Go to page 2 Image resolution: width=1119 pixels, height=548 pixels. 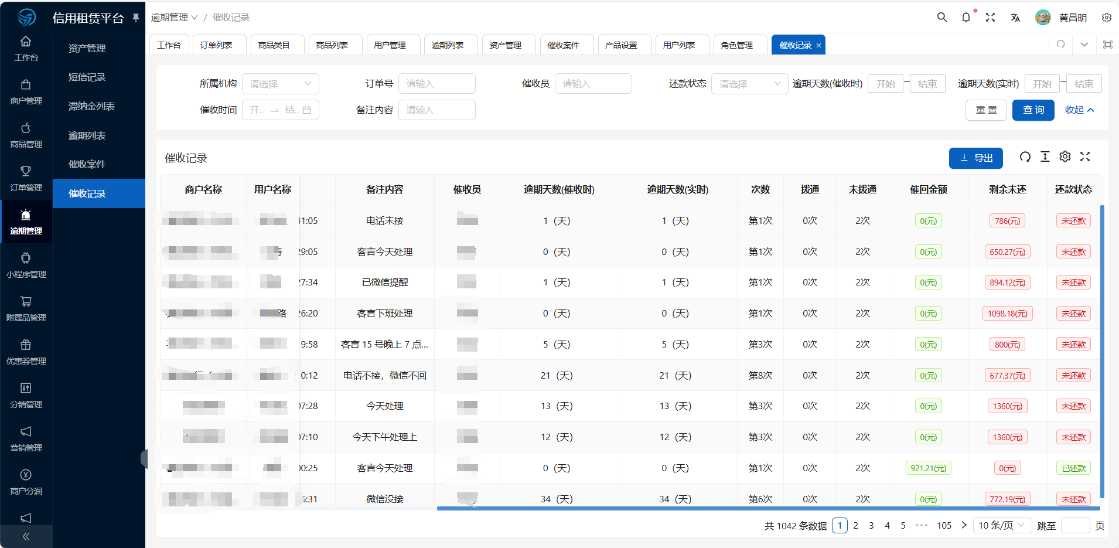[x=855, y=525]
